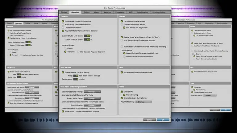Open Editing tab in front Preferences window
The image size is (237, 133).
pyautogui.click(x=87, y=12)
